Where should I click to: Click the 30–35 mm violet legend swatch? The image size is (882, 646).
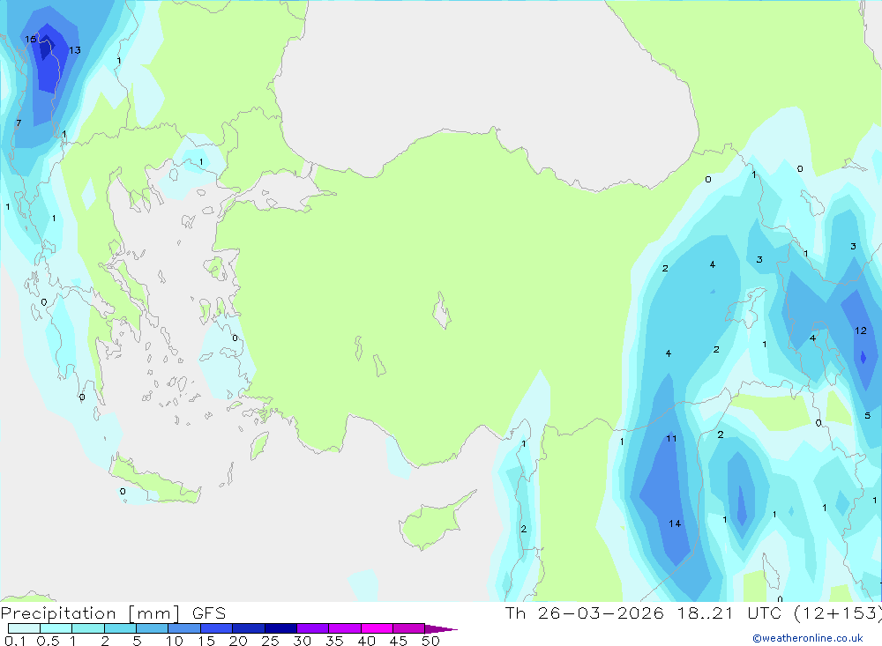tap(313, 628)
